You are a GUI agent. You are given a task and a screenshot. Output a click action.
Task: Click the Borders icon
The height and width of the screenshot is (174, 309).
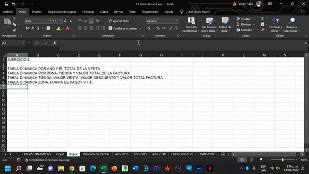coord(48,29)
